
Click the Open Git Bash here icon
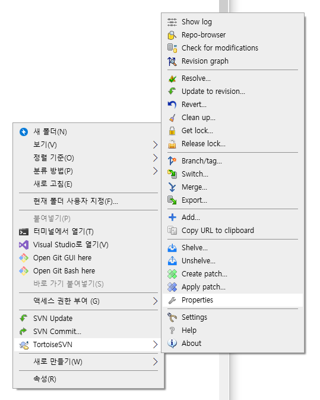(24, 271)
